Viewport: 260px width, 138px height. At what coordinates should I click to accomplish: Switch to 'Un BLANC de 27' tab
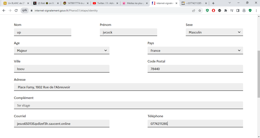16,3
